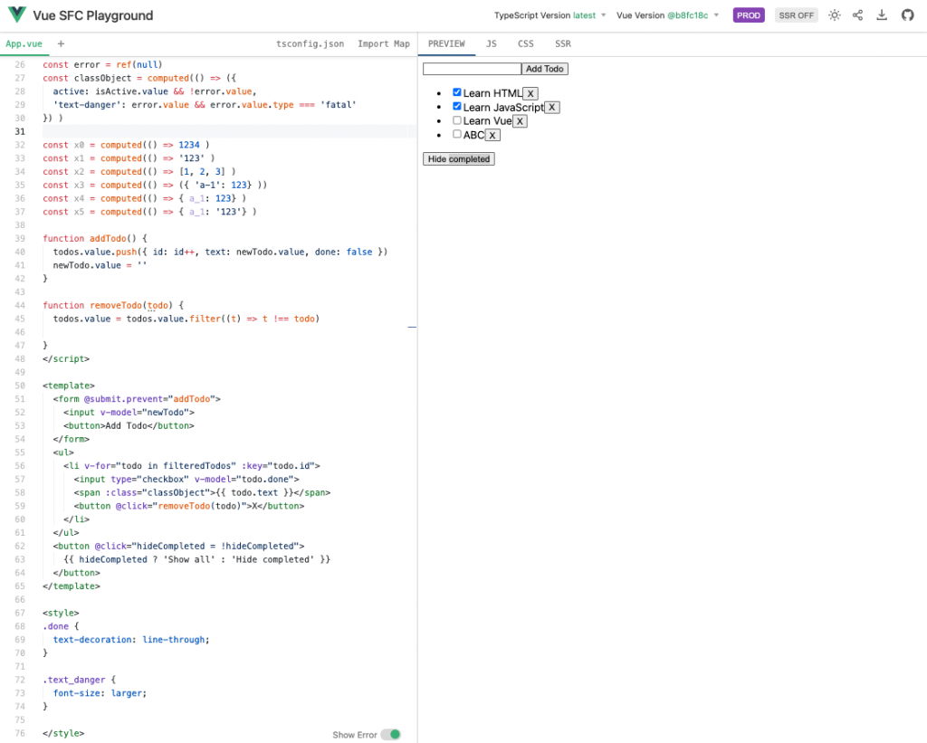This screenshot has width=927, height=743.
Task: Toggle the Learn HTML checkbox
Action: pos(457,92)
